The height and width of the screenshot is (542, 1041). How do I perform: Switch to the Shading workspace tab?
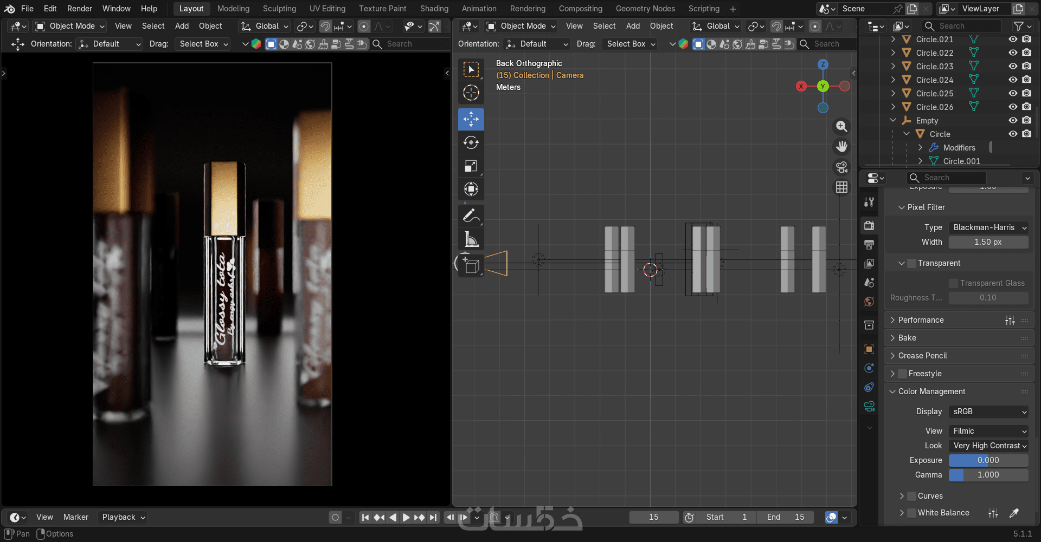[x=434, y=9]
